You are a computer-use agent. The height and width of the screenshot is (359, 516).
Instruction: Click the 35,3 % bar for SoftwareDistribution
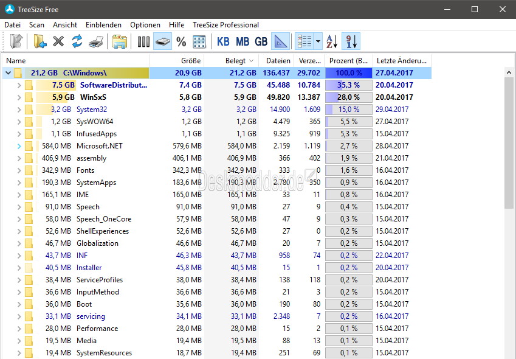pos(349,85)
